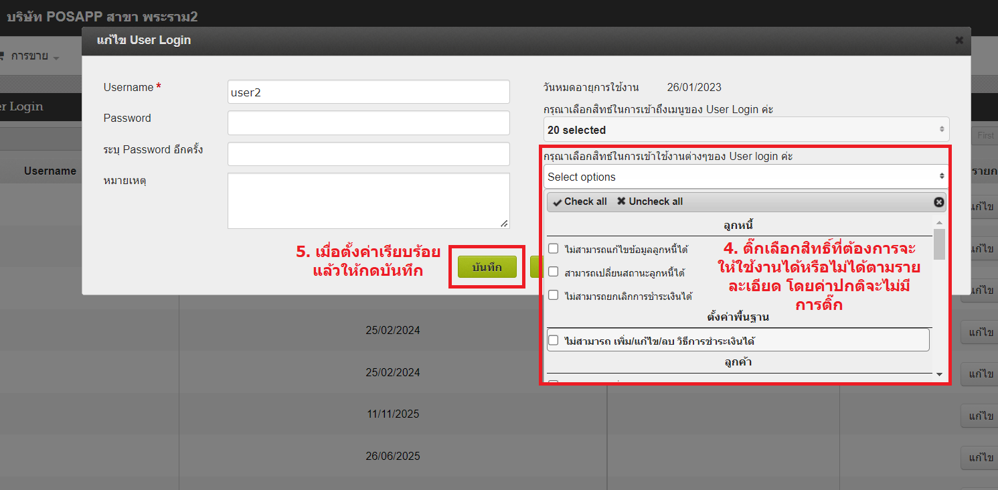Open the Select options dropdown
Image resolution: width=998 pixels, height=490 pixels.
pyautogui.click(x=746, y=177)
